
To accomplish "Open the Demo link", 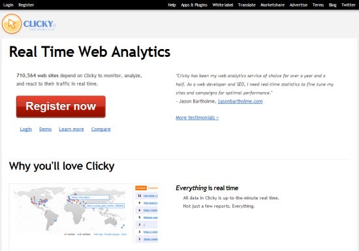I will tap(45, 129).
